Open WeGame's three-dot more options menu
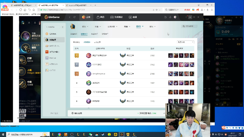244x137 pixels. pyautogui.click(x=186, y=17)
